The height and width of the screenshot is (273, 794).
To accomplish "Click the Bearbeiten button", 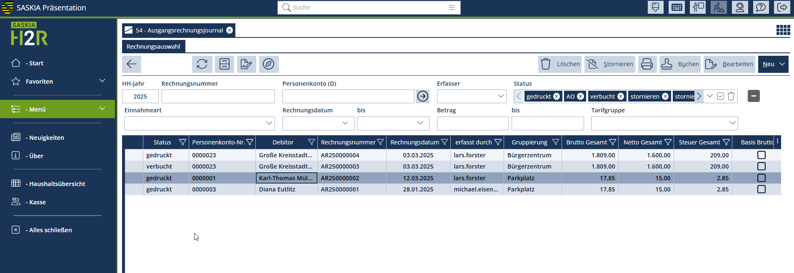I will click(x=729, y=64).
